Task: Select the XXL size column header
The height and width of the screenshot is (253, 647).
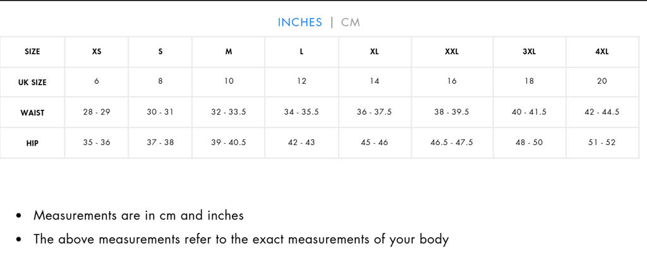Action: coord(452,52)
